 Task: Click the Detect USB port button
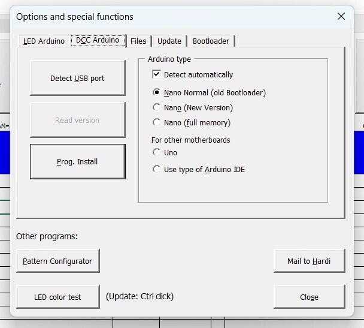coord(77,78)
